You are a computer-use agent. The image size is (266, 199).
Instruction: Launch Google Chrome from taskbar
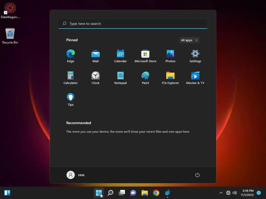156,193
